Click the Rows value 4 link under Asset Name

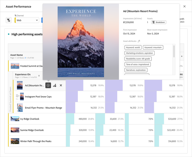(x=25, y=58)
